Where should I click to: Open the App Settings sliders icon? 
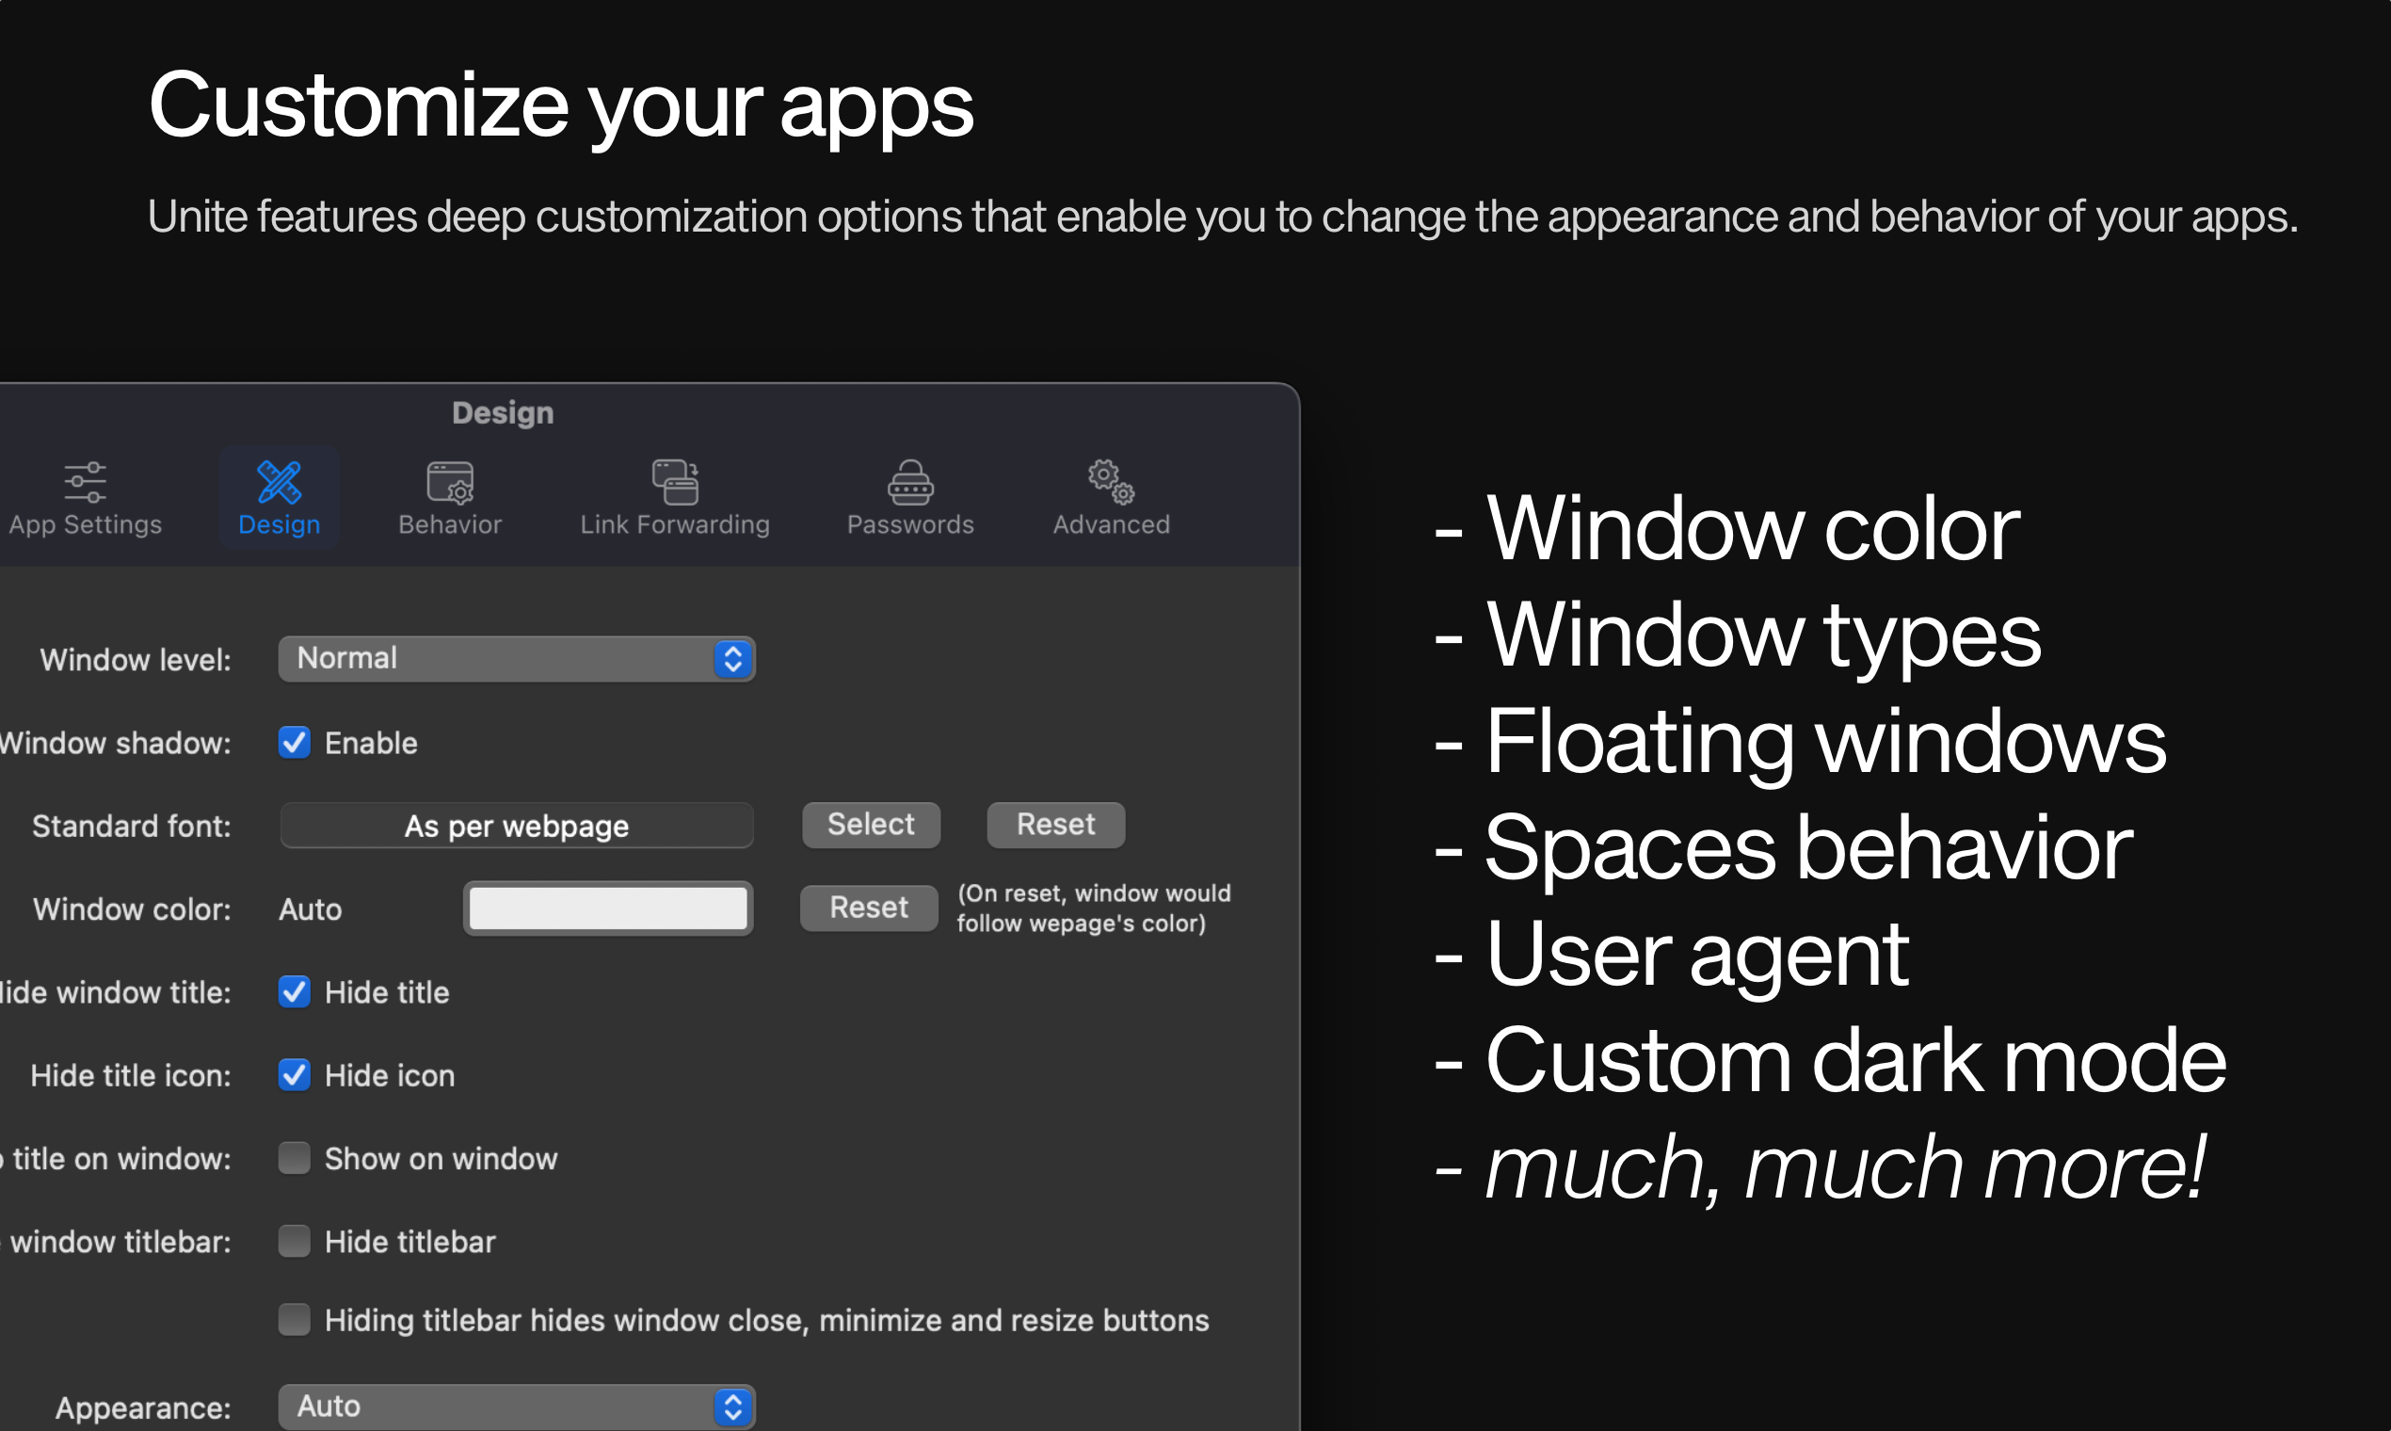pyautogui.click(x=85, y=482)
